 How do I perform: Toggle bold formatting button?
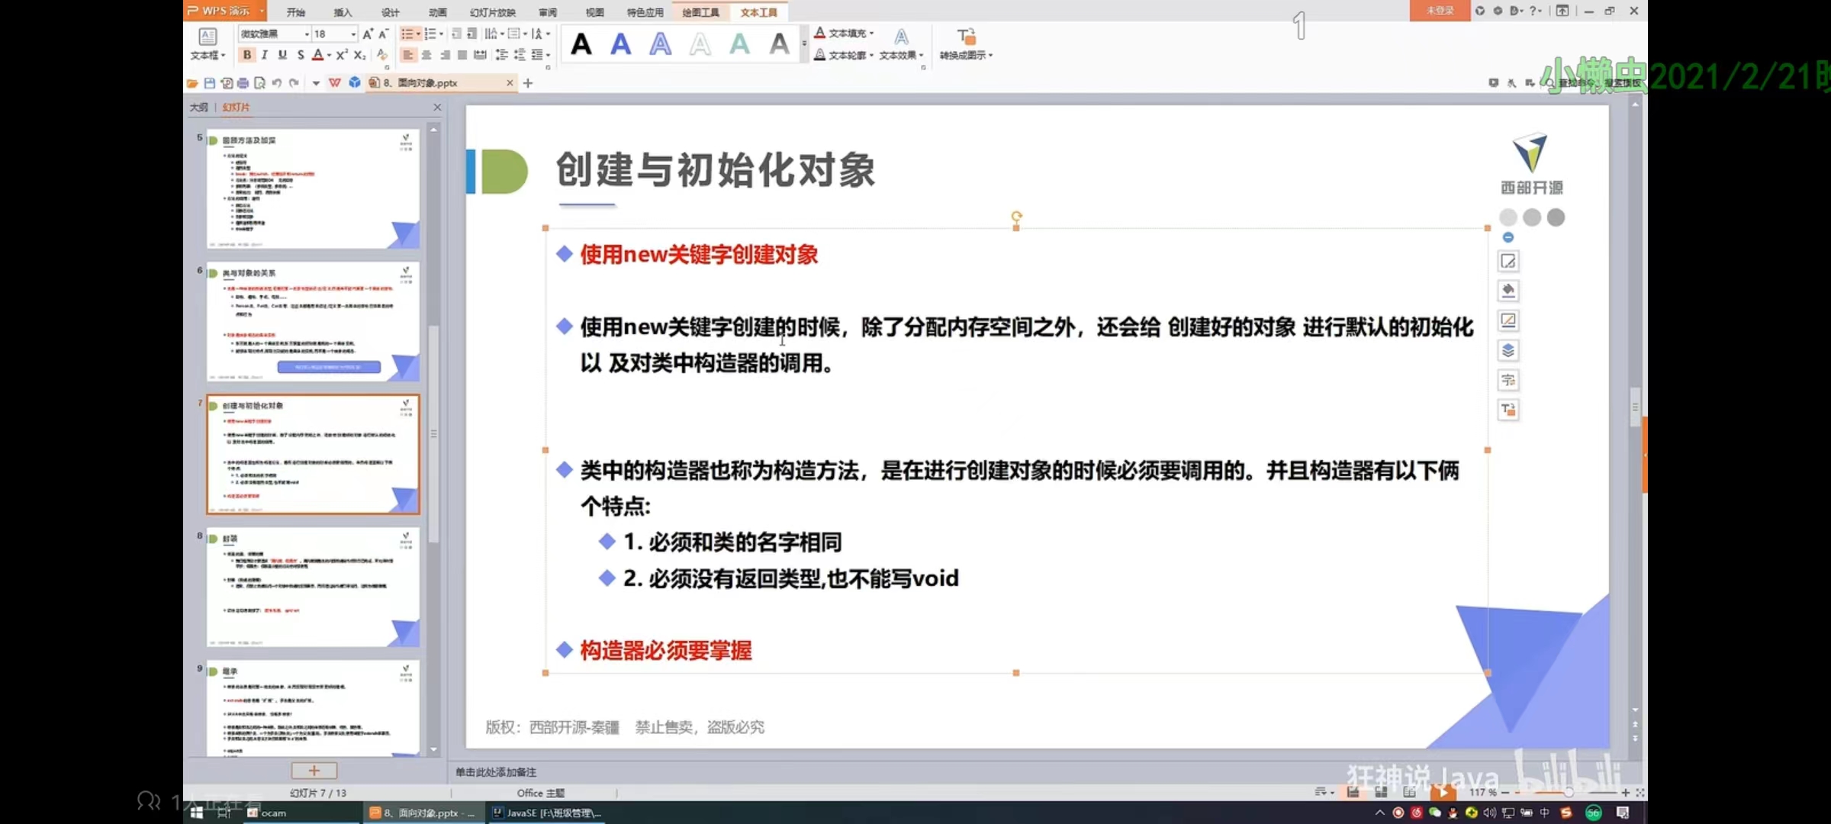tap(247, 55)
